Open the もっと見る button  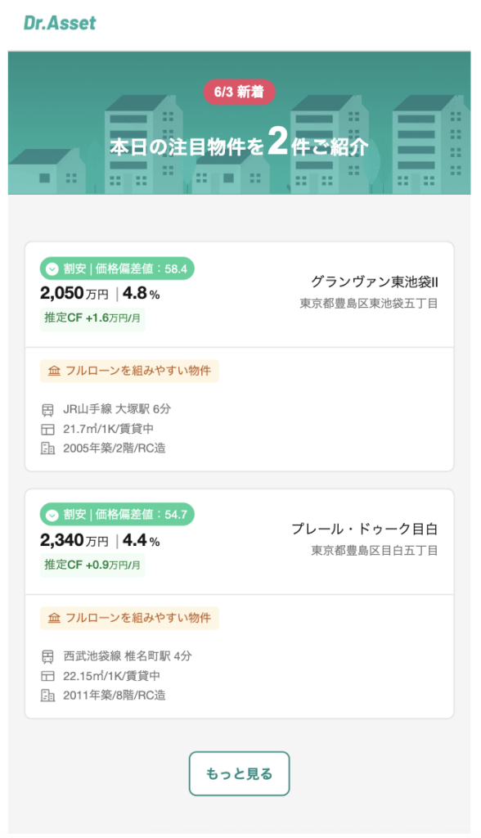239,774
